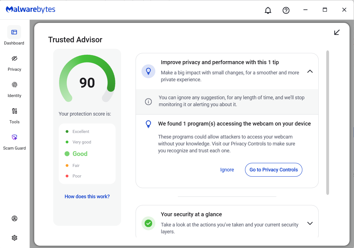Click the info icon beside ignore suggestion note
The image size is (354, 248).
(148, 102)
